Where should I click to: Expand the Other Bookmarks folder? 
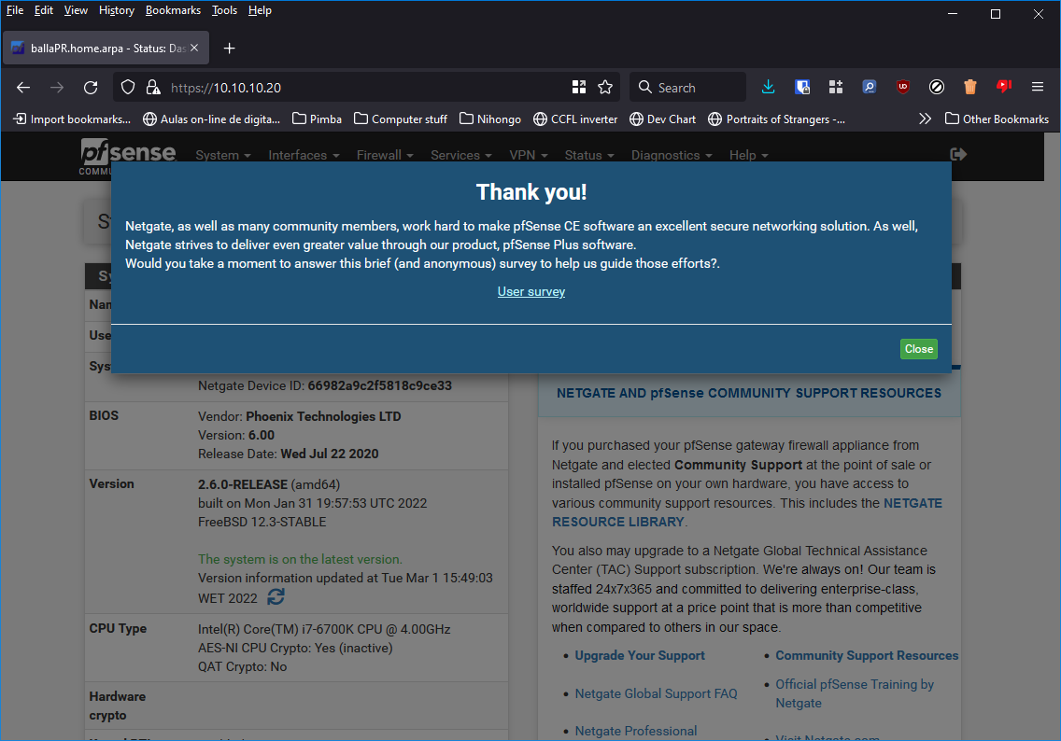[x=996, y=119]
